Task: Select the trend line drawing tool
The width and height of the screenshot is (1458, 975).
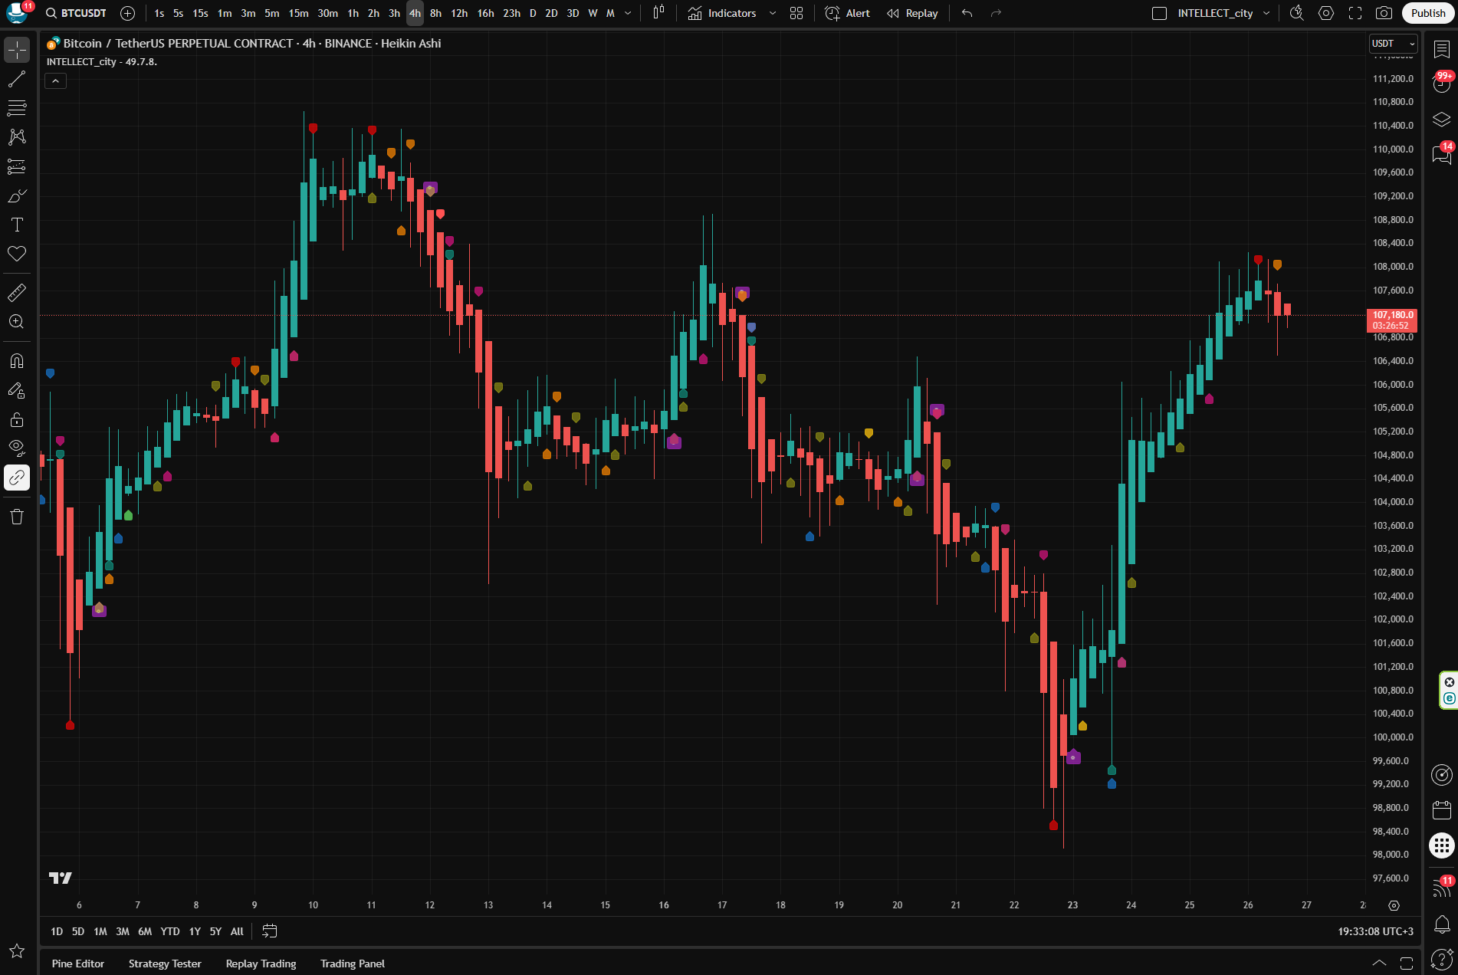Action: click(17, 79)
